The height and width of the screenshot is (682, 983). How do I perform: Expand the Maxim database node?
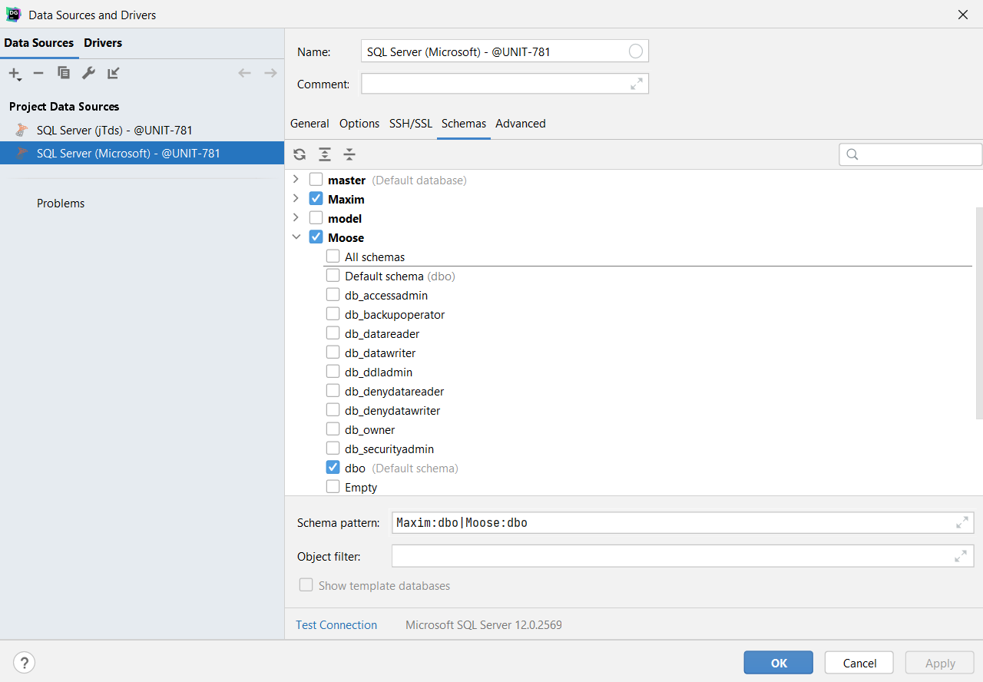click(296, 198)
